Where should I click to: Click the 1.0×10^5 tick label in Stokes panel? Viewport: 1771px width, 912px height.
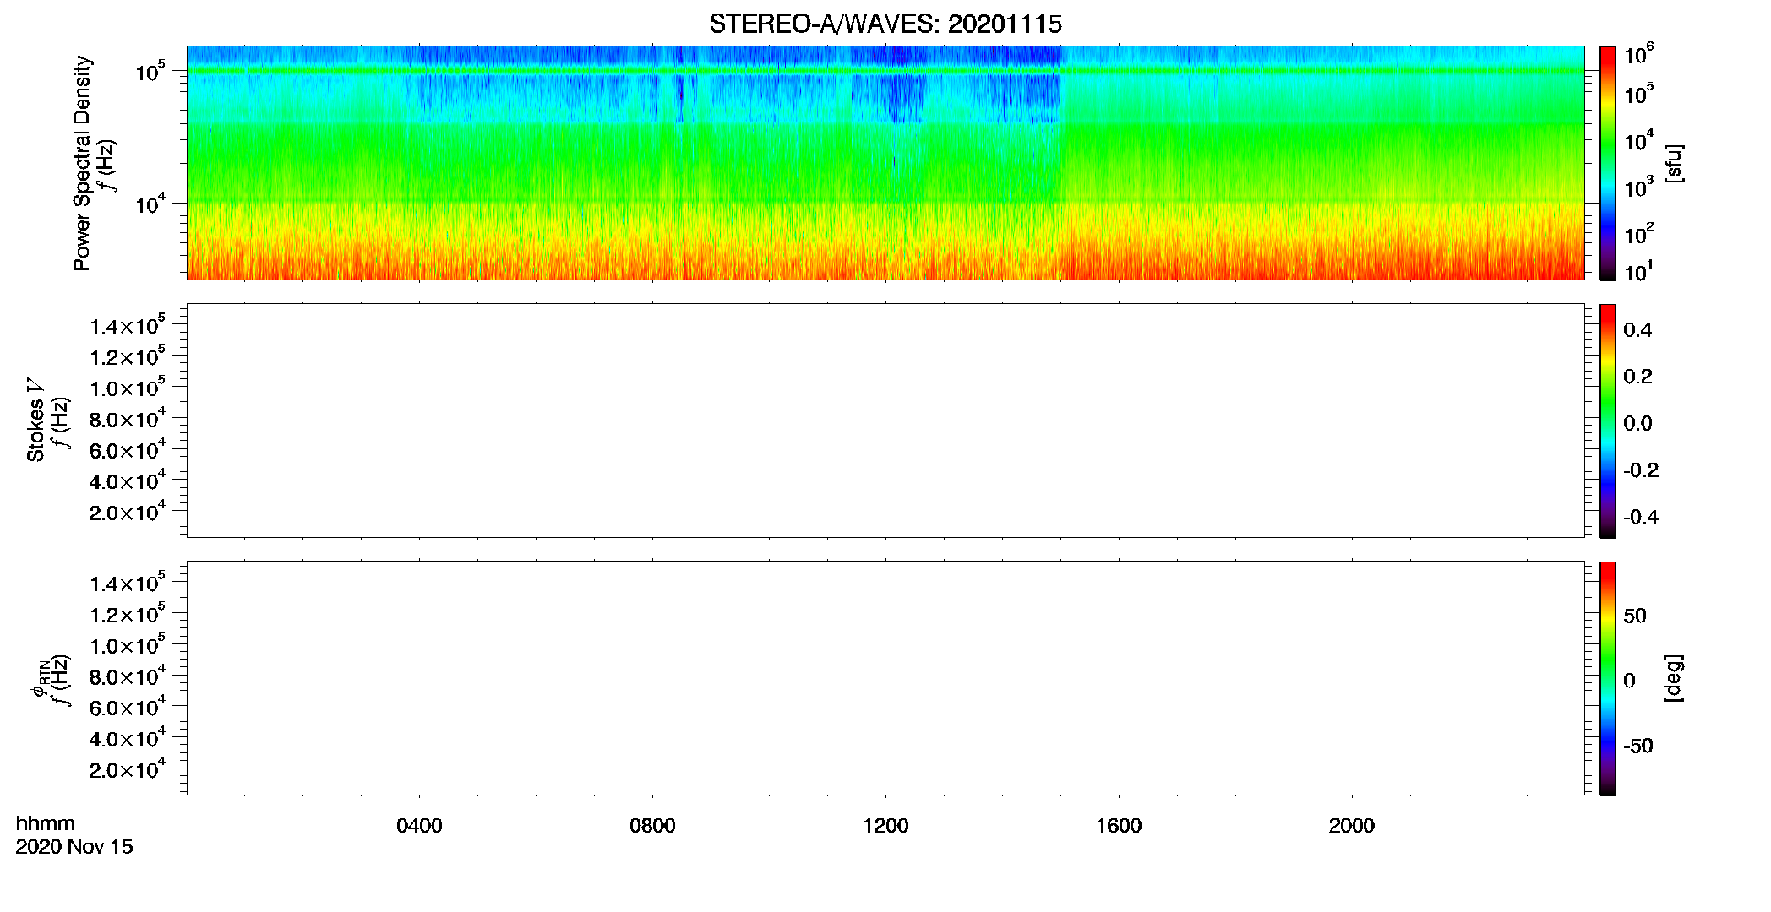(x=128, y=388)
